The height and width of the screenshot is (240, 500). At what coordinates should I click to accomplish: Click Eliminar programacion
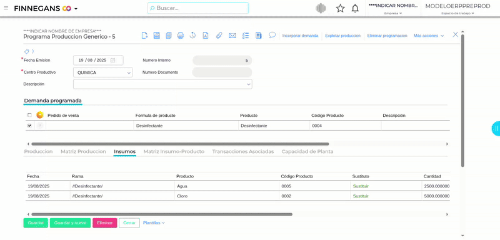click(387, 36)
